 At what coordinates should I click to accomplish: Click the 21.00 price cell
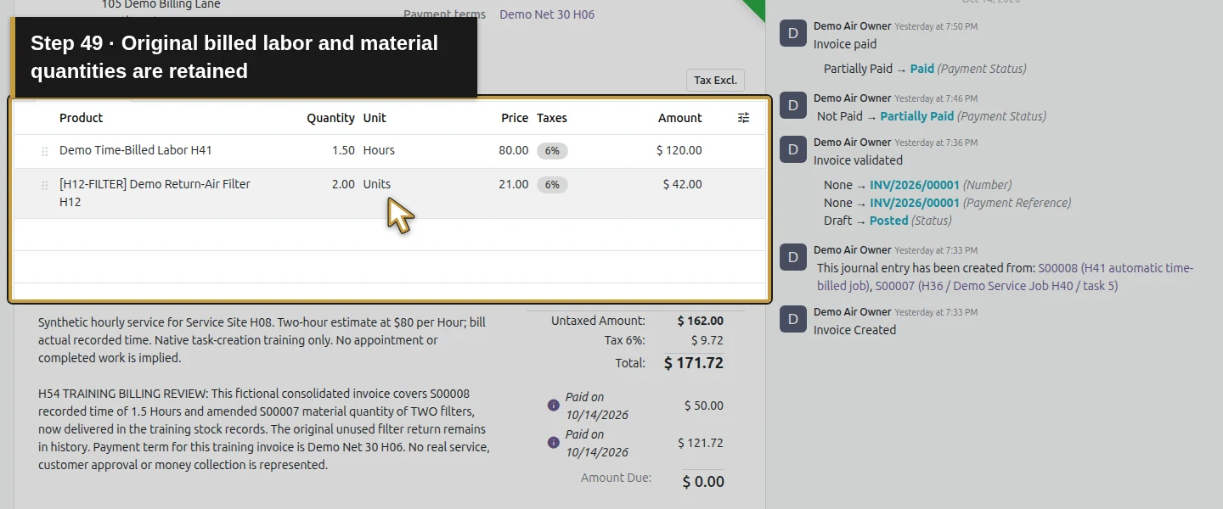tap(513, 184)
